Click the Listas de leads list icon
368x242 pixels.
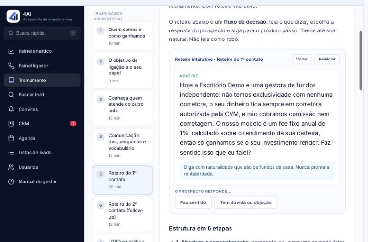pos(11,152)
